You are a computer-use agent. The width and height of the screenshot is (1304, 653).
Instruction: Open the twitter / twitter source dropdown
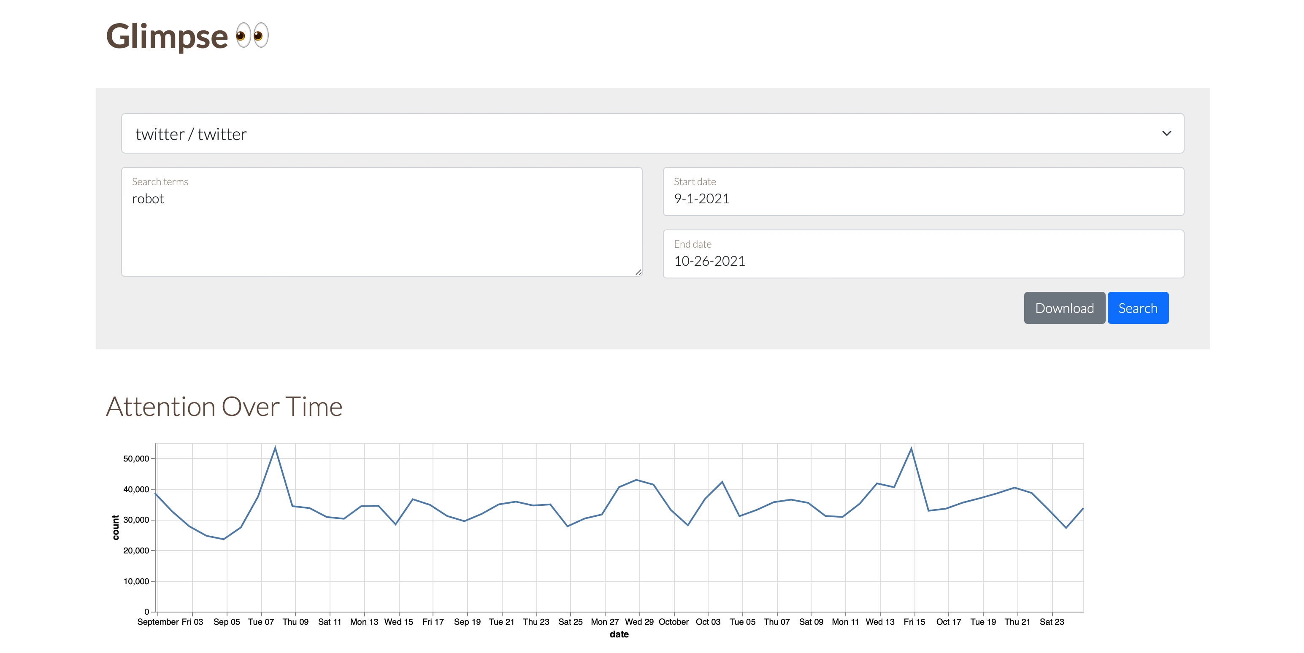coord(652,133)
